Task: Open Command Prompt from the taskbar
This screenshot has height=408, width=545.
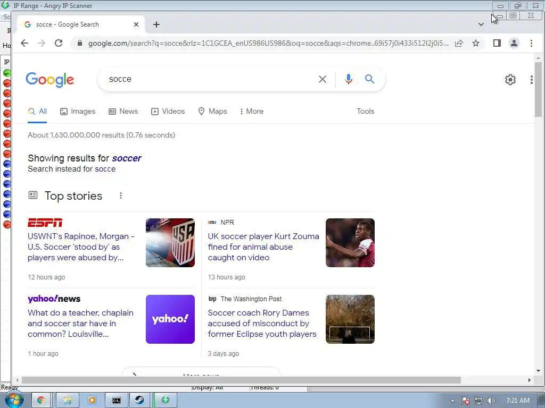Action: pos(117,401)
